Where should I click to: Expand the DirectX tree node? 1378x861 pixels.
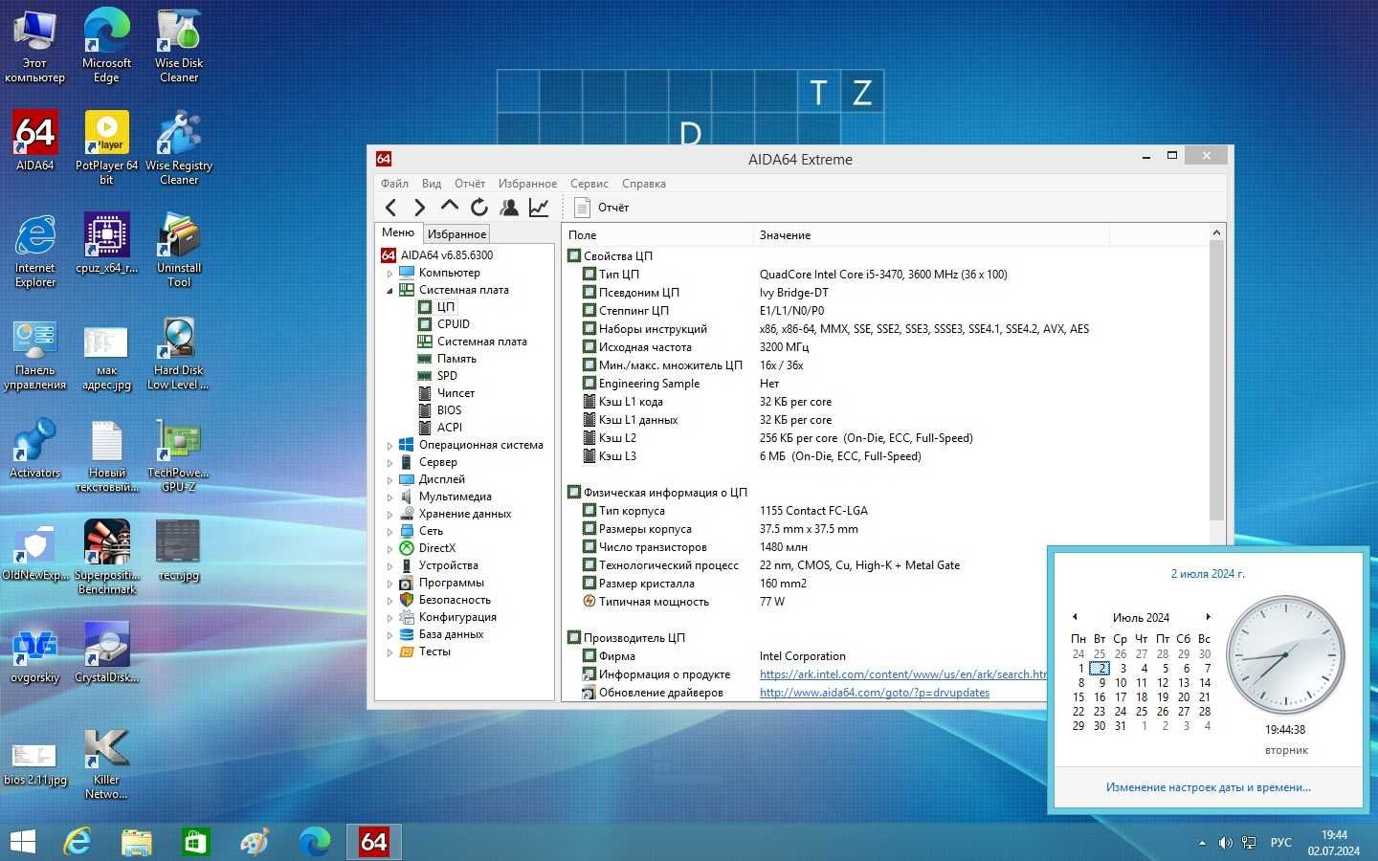[389, 549]
